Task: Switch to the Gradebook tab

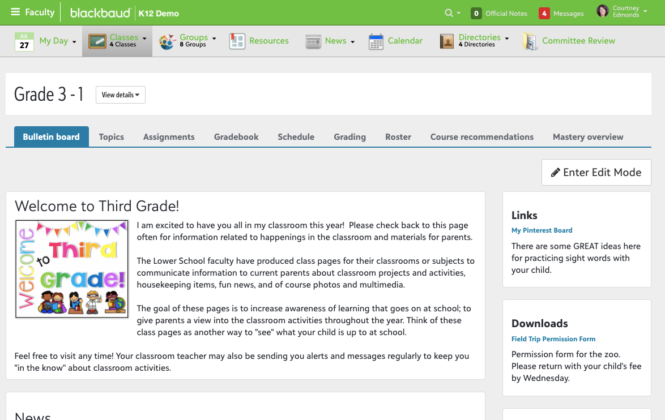Action: click(x=236, y=136)
